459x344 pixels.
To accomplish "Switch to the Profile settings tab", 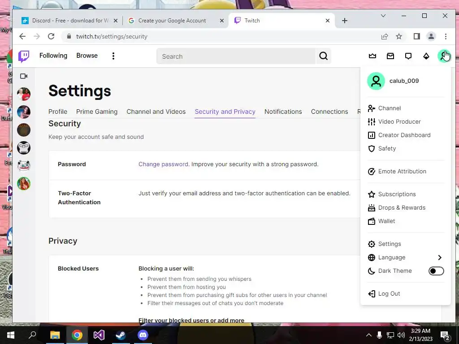I will pos(58,112).
